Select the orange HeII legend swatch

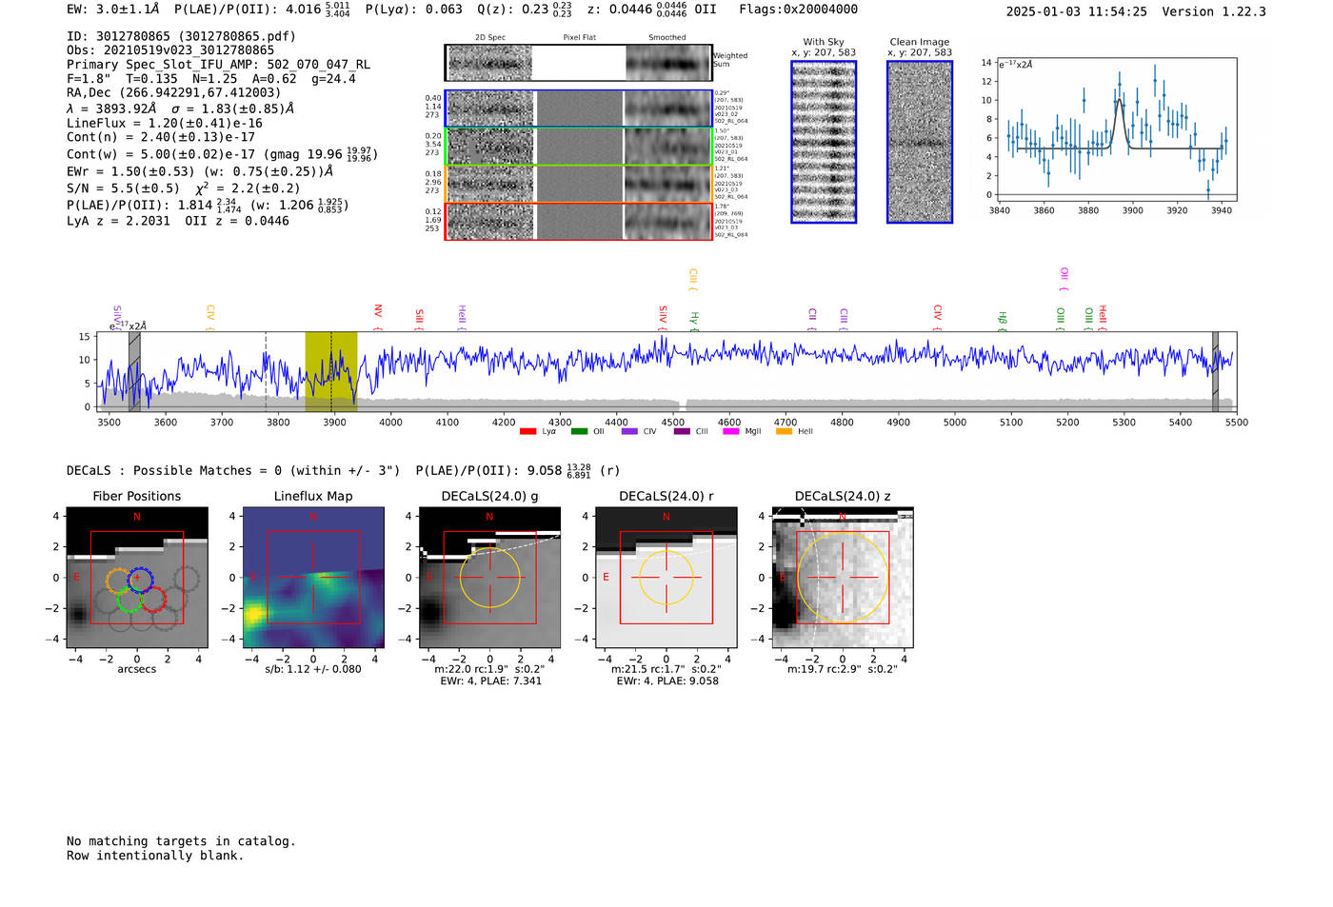point(784,432)
